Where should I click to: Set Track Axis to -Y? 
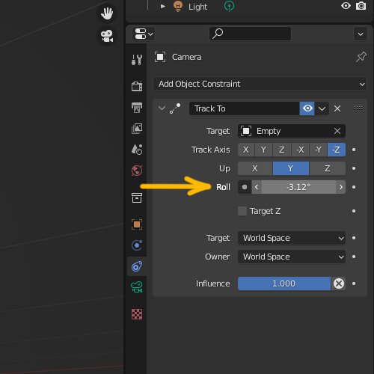click(x=318, y=150)
